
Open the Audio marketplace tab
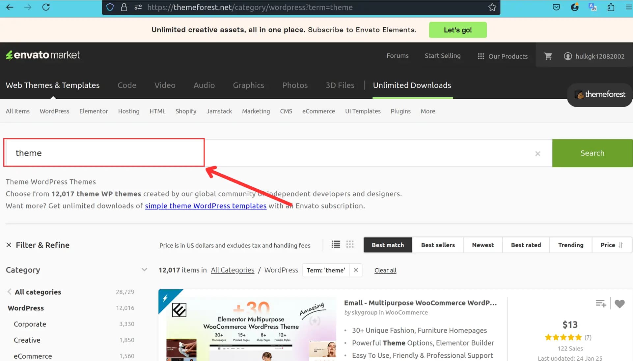pos(204,85)
